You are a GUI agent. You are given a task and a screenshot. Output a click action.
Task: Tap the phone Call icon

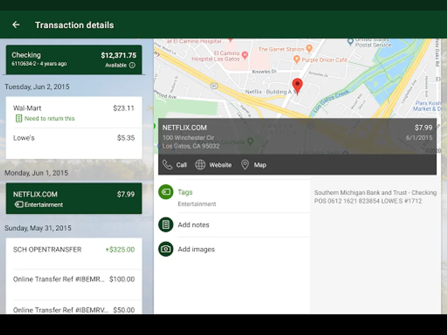coord(168,165)
